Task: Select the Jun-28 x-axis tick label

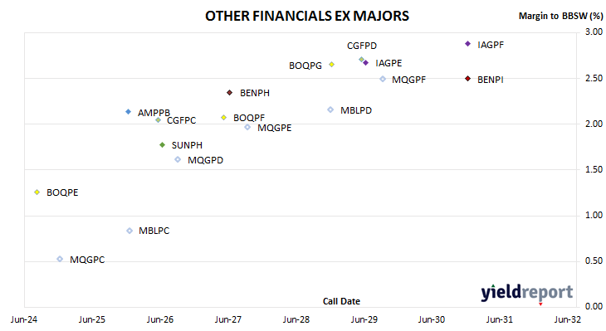Action: coord(296,319)
